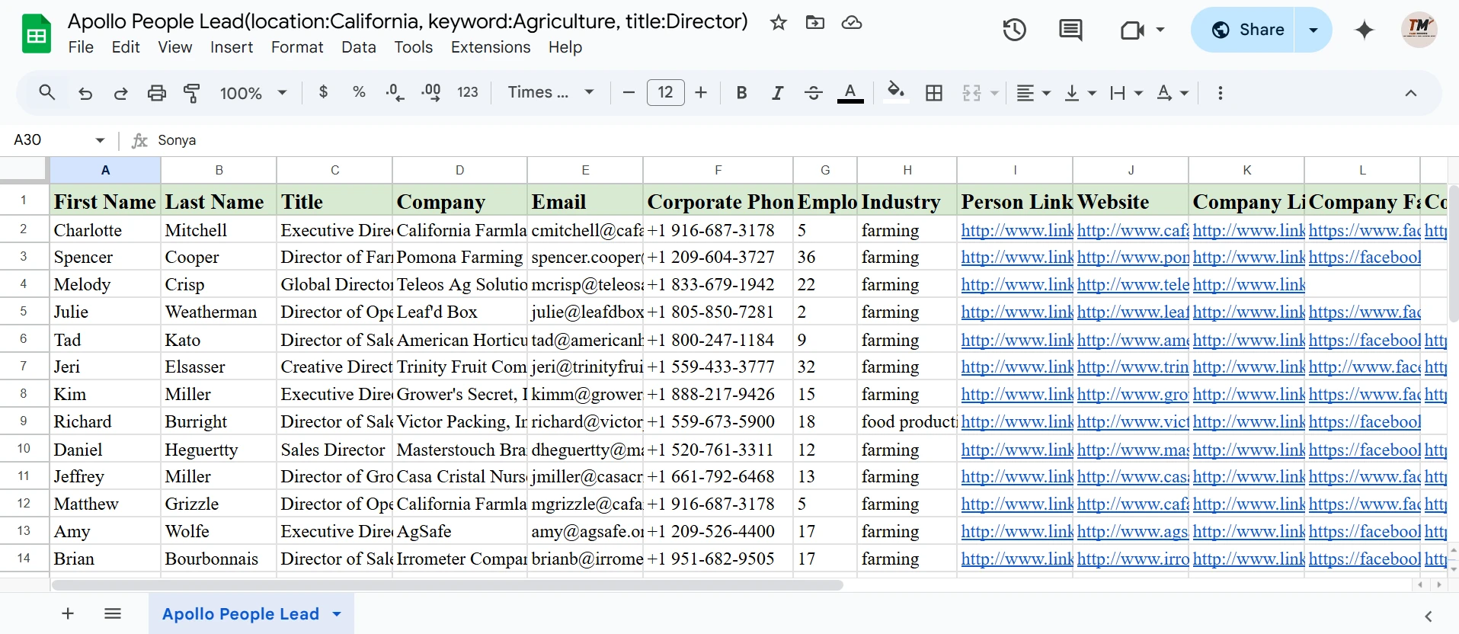Format as currency dollar sign
1459x634 pixels.
323,92
